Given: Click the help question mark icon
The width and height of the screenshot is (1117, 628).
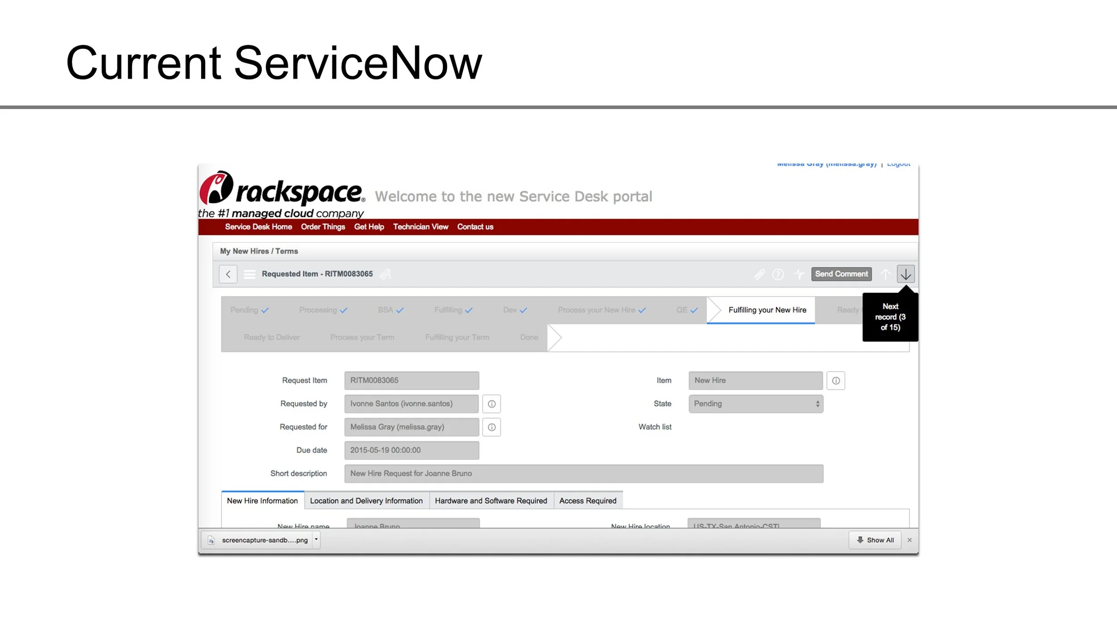Looking at the screenshot, I should (x=778, y=274).
